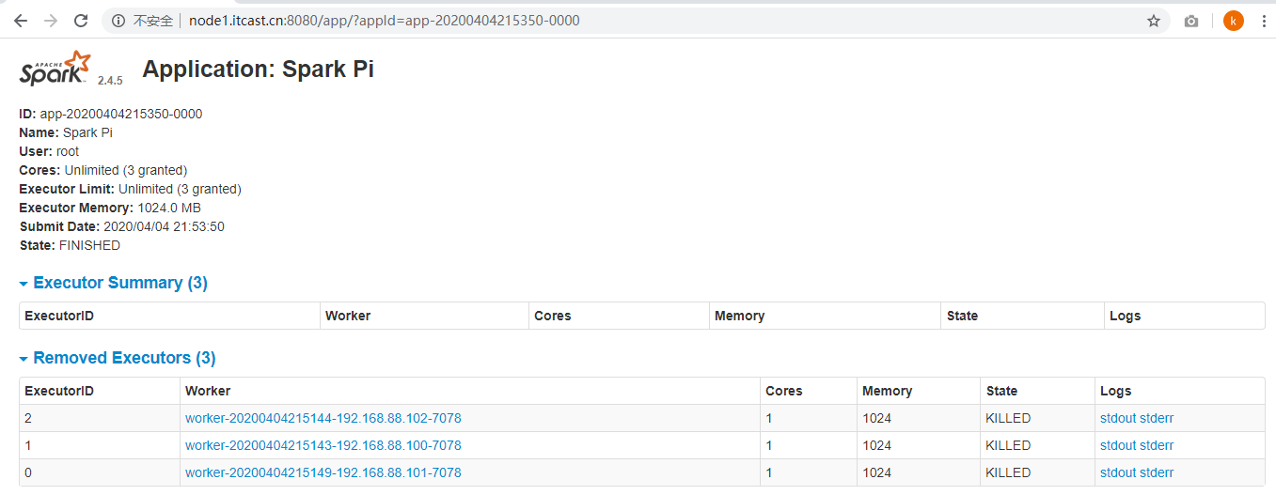Screen dimensions: 1276x495
Task: Click Cores: Unlimited (3 granted) line
Action: click(x=103, y=170)
